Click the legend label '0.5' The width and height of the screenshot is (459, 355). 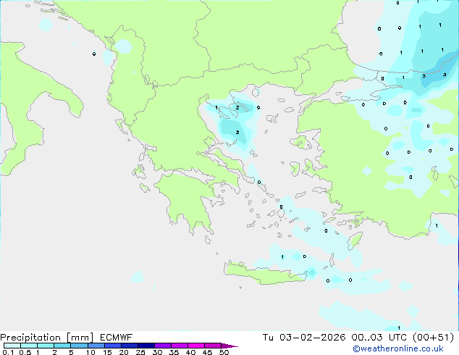click(x=25, y=352)
